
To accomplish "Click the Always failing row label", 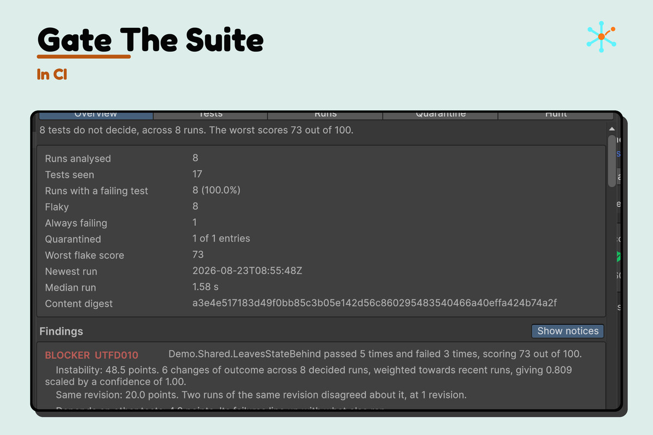I will coord(76,223).
